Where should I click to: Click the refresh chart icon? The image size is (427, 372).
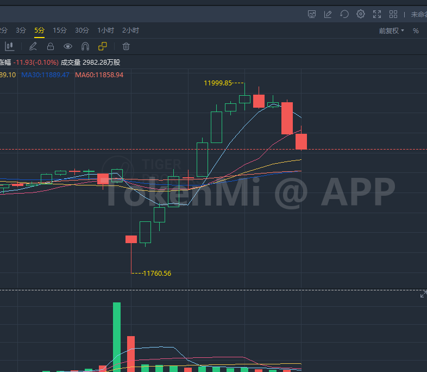click(344, 14)
